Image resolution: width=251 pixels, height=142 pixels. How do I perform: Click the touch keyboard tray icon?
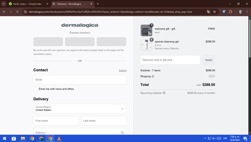coord(219,138)
